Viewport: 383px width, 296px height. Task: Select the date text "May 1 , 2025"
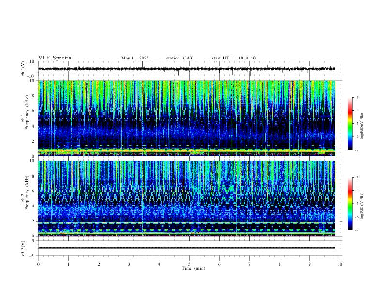135,58
